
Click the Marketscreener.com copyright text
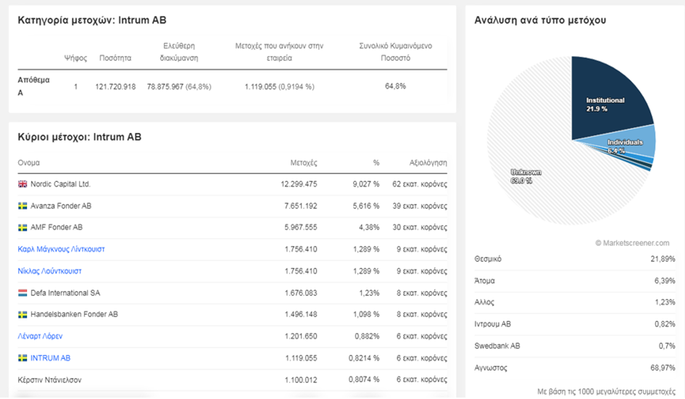pos(632,243)
